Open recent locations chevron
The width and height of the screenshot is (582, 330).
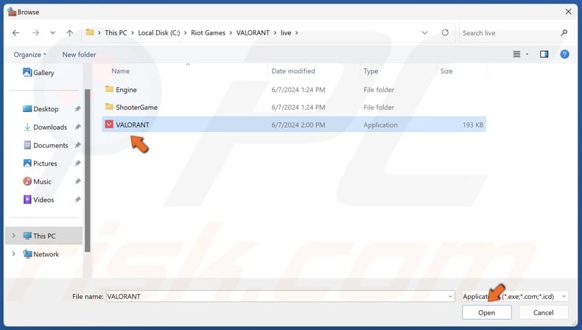53,32
